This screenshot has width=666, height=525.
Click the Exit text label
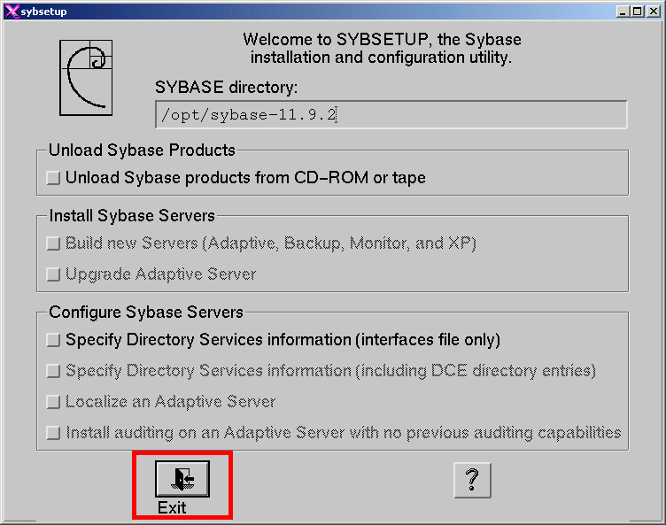(x=172, y=507)
